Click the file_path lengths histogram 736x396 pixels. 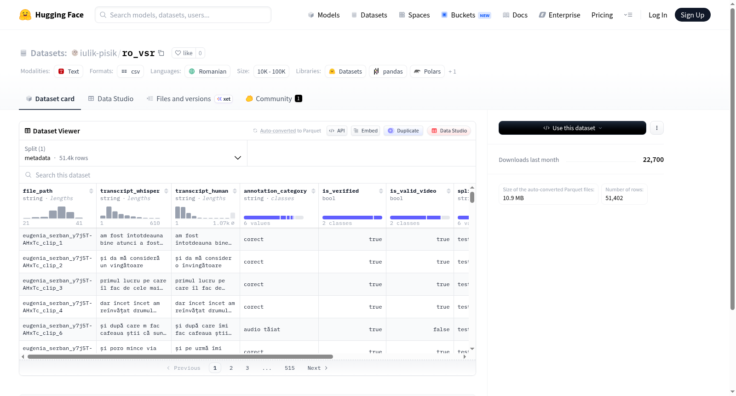pos(52,212)
